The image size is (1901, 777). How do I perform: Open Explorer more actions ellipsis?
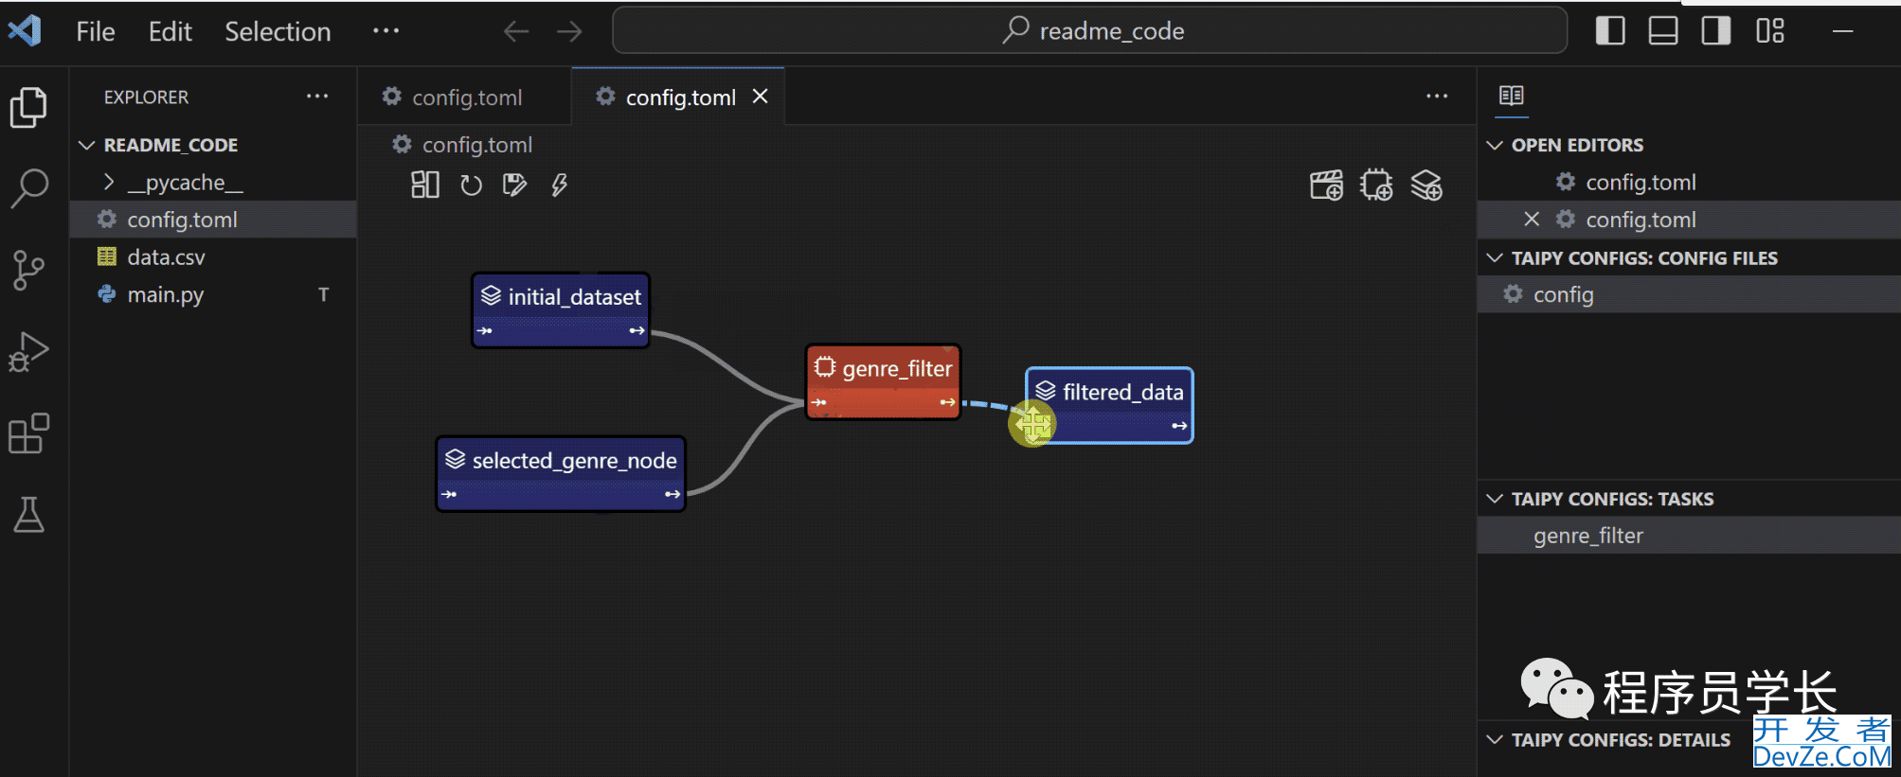tap(317, 97)
